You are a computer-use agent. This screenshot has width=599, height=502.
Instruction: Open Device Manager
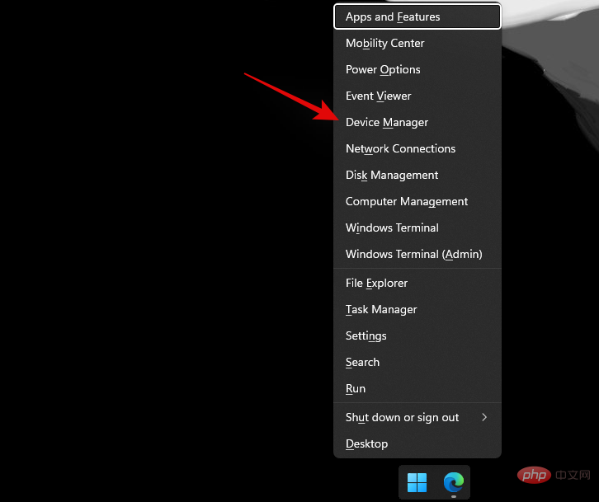417,122
